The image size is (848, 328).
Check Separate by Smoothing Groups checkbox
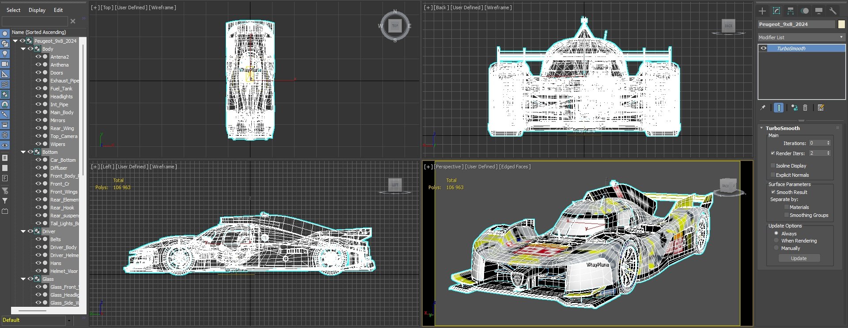(x=787, y=215)
